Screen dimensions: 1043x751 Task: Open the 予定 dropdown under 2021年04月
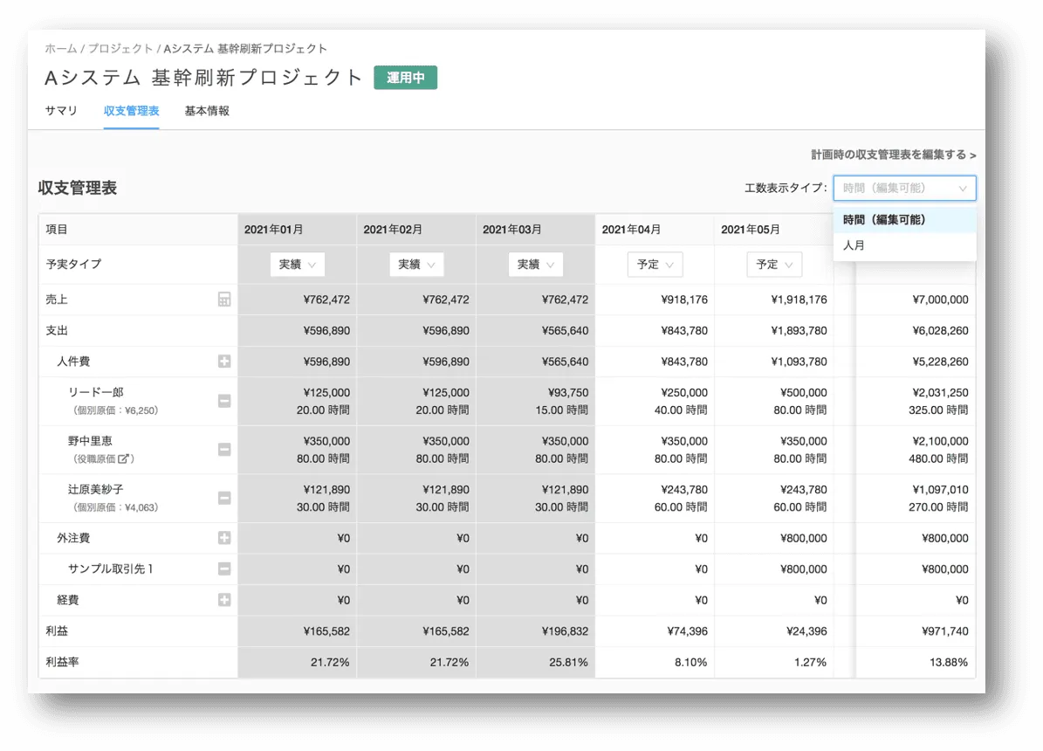655,264
